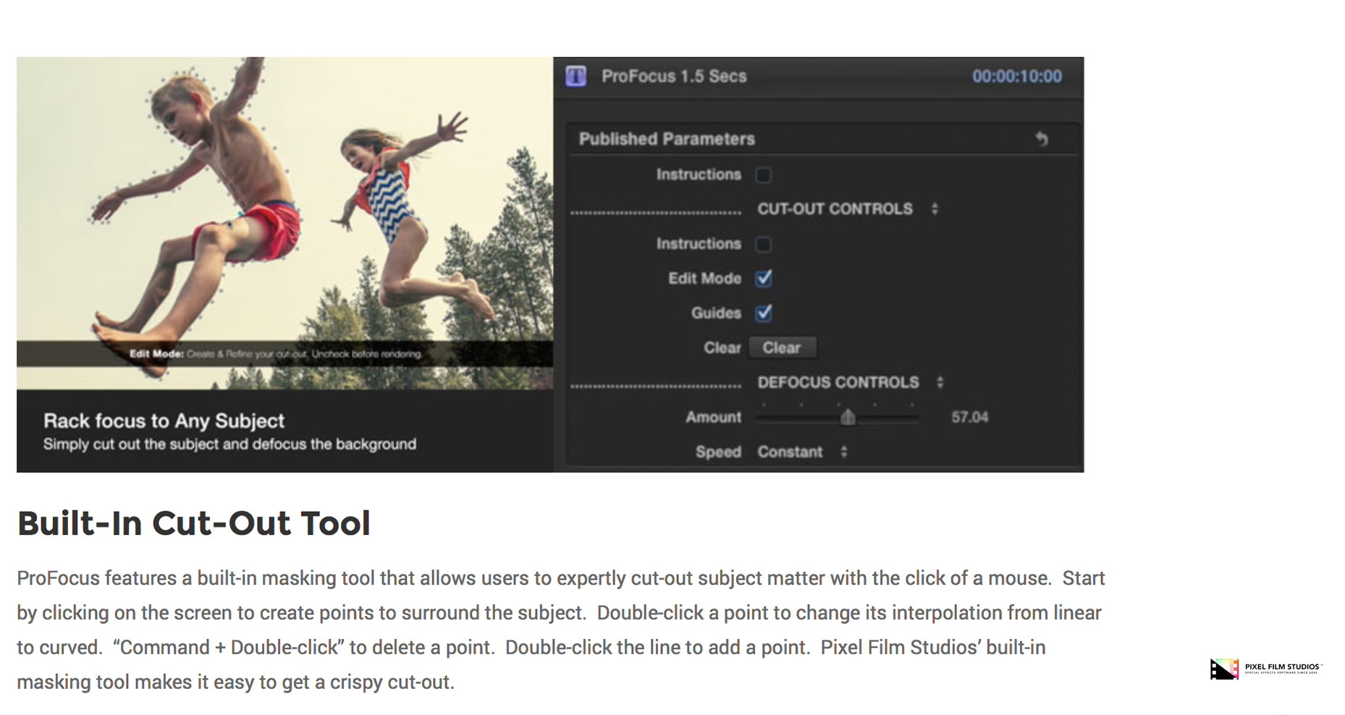
Task: Expand the CUT-OUT CONTROLS popup arrows
Action: click(935, 209)
